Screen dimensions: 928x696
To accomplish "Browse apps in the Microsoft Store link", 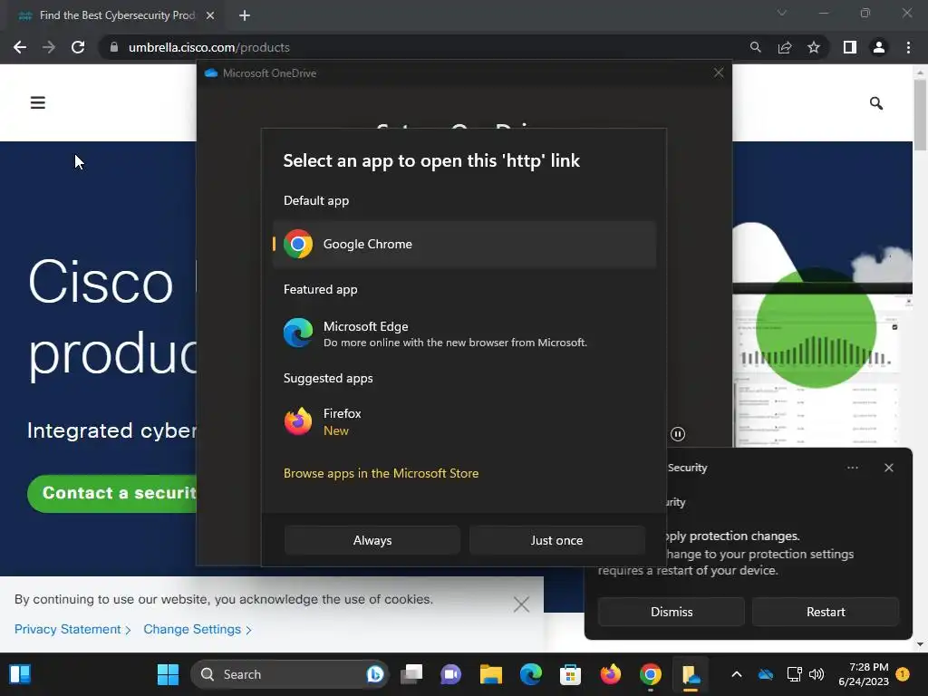I will point(381,473).
